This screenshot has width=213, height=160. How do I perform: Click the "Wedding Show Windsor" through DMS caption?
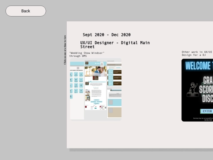(87, 55)
